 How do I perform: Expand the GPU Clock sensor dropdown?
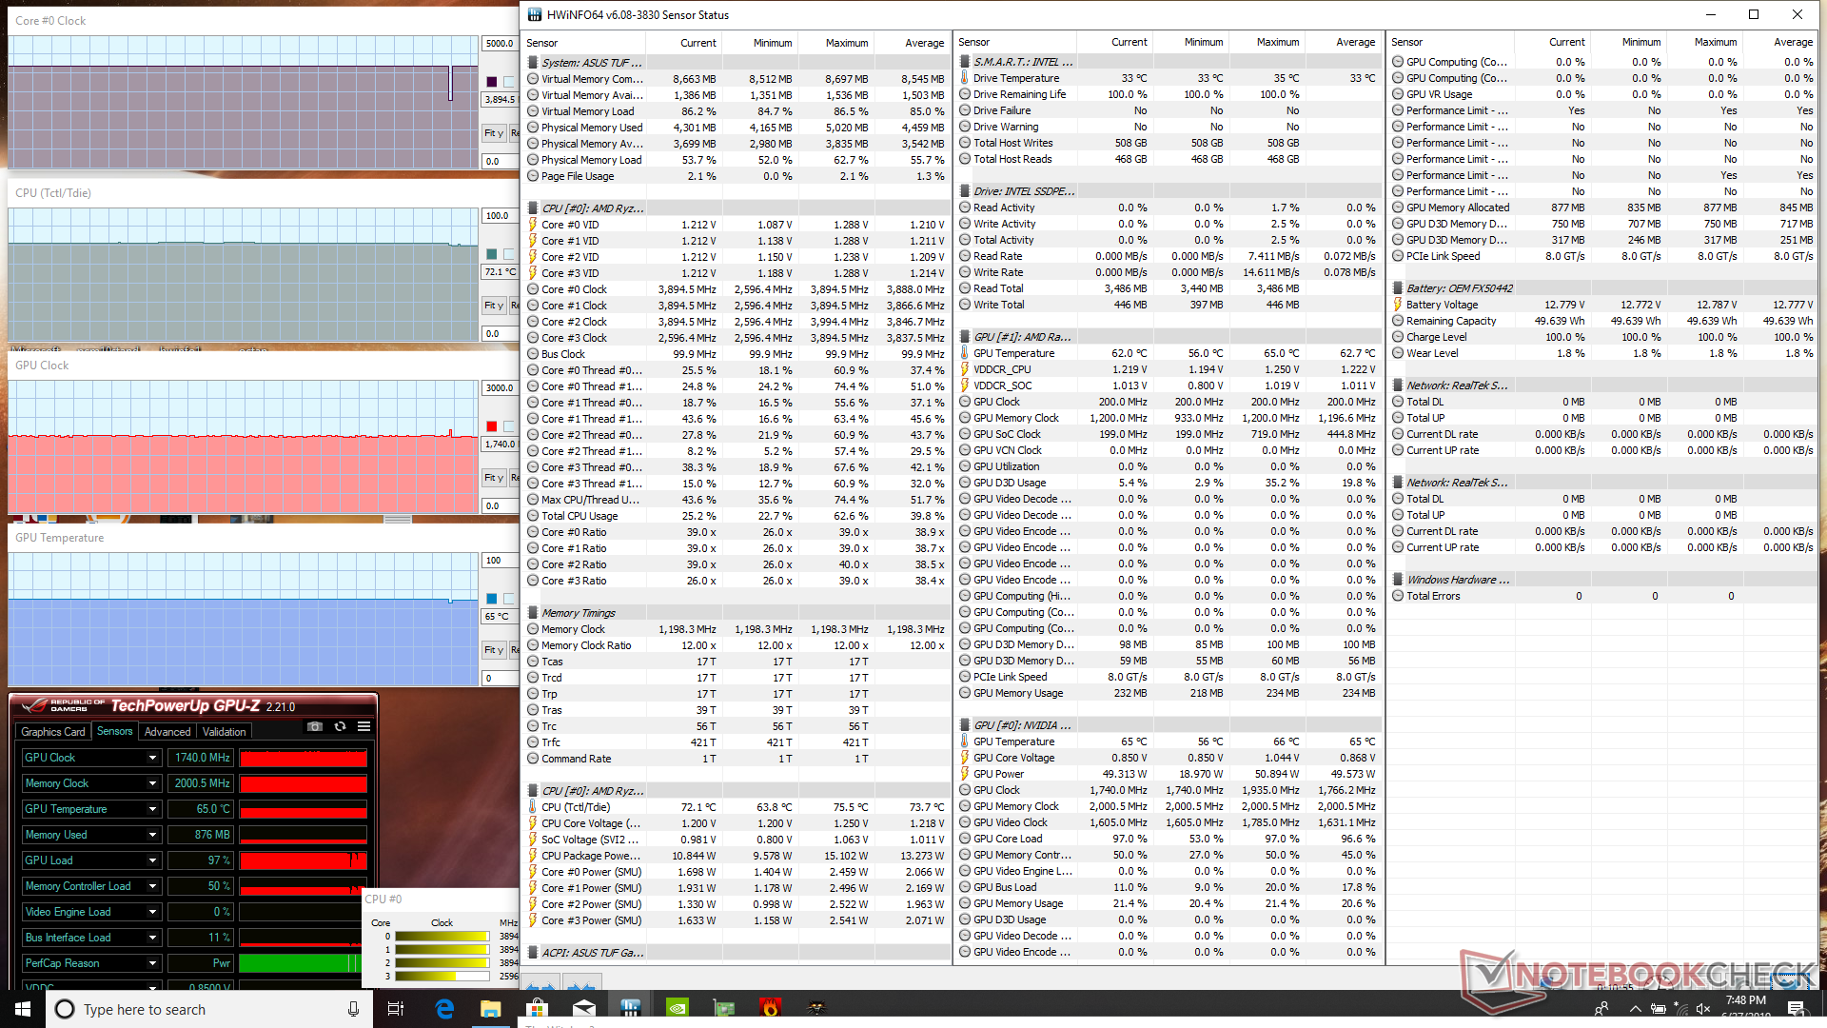(x=152, y=758)
